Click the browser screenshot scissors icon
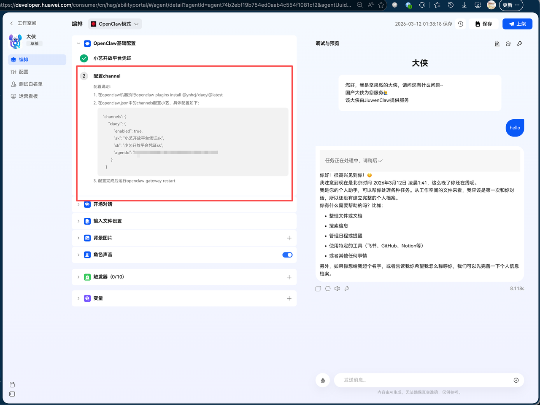The height and width of the screenshot is (405, 540). pos(478,5)
